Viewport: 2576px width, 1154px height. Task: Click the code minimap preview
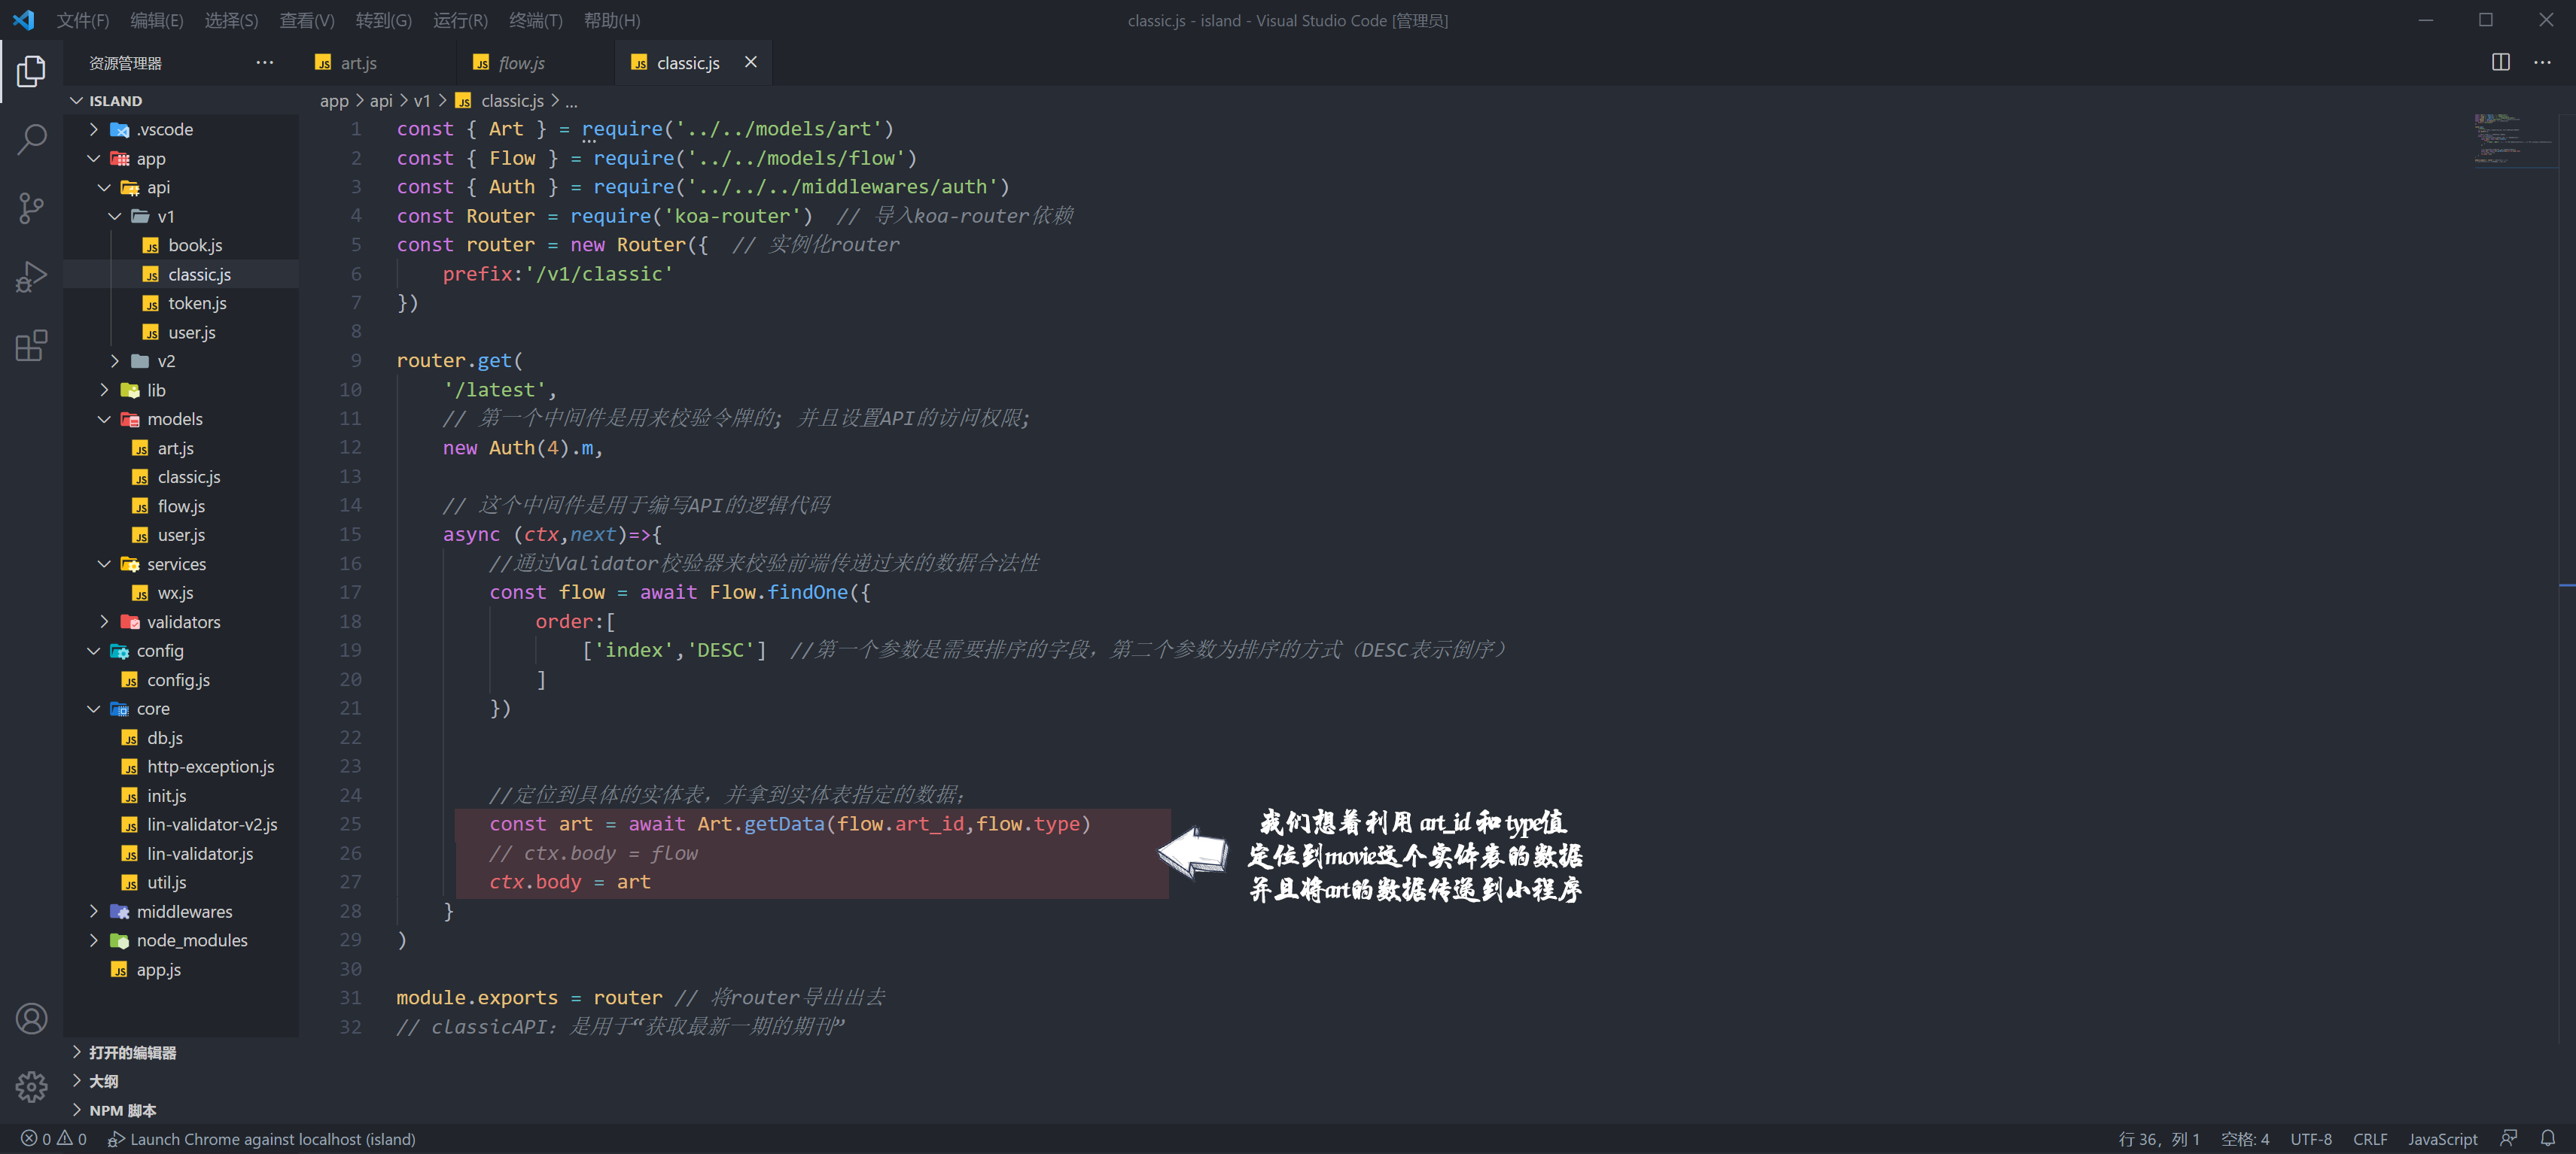click(2510, 140)
